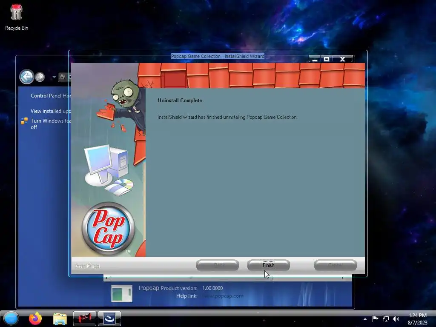The width and height of the screenshot is (436, 327).
Task: Maximize the InstallShield Wizard window
Action: point(327,59)
